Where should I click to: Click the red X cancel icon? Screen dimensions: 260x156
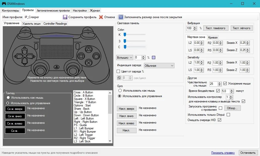tap(101, 17)
